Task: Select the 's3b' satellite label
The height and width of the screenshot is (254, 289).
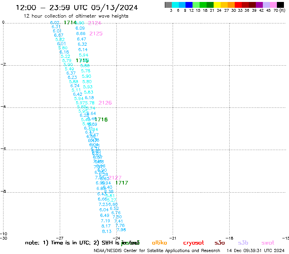Action: coord(243,243)
